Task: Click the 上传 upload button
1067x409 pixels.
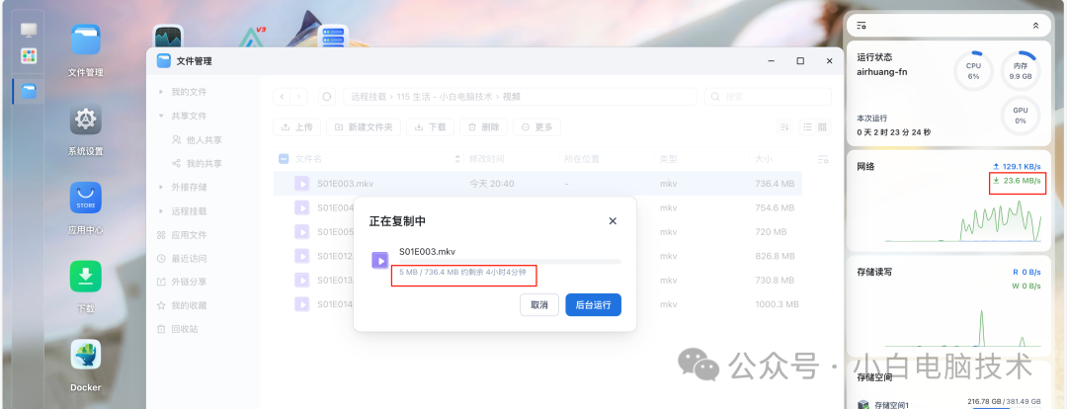Action: [x=296, y=126]
